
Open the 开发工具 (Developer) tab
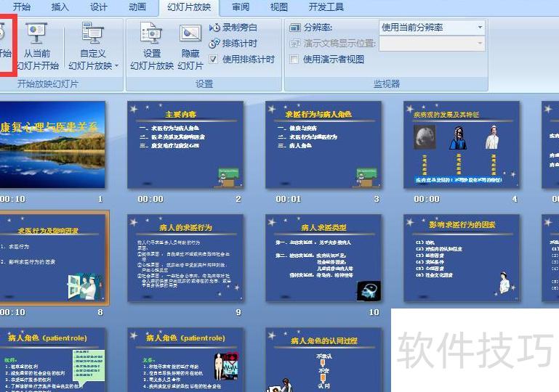(x=326, y=7)
